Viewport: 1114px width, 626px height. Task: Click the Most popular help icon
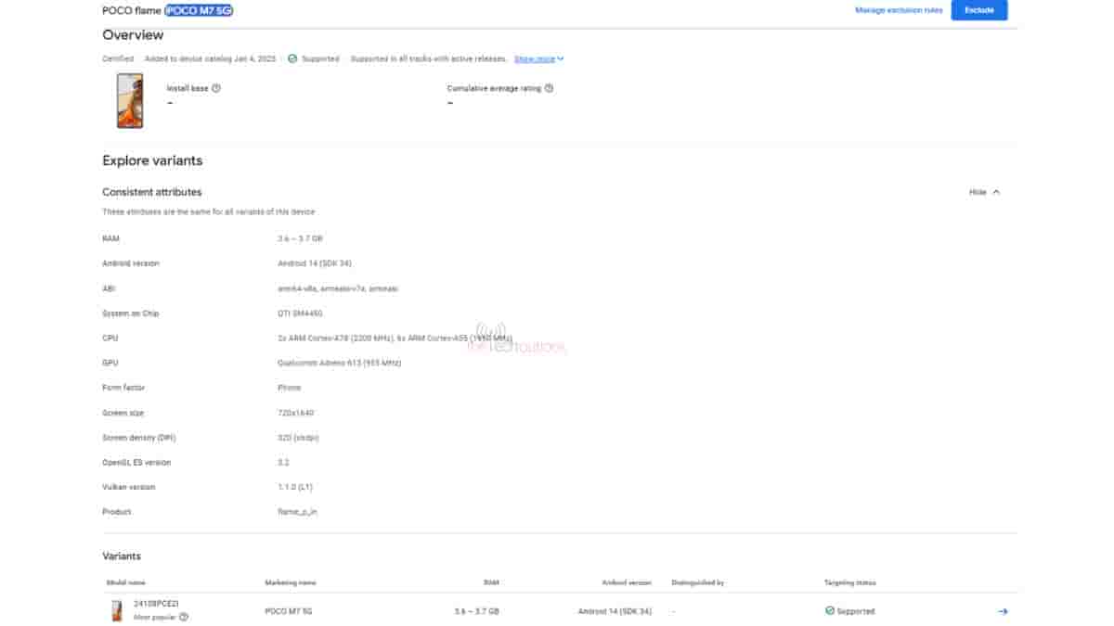pos(185,618)
